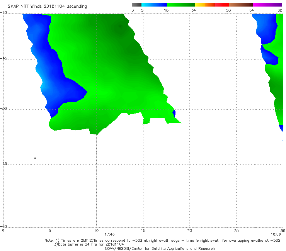Click the cyan-to-blue segment of the color bar
286x251 pixels.
coord(154,5)
